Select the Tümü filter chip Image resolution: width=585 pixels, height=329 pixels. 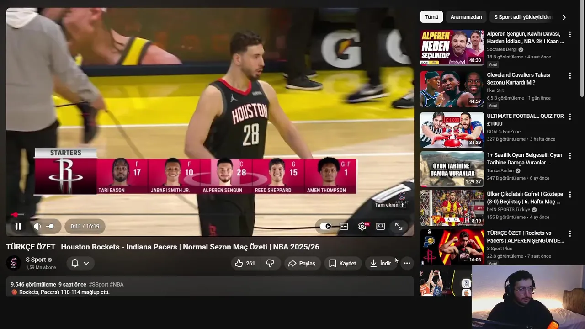431,17
